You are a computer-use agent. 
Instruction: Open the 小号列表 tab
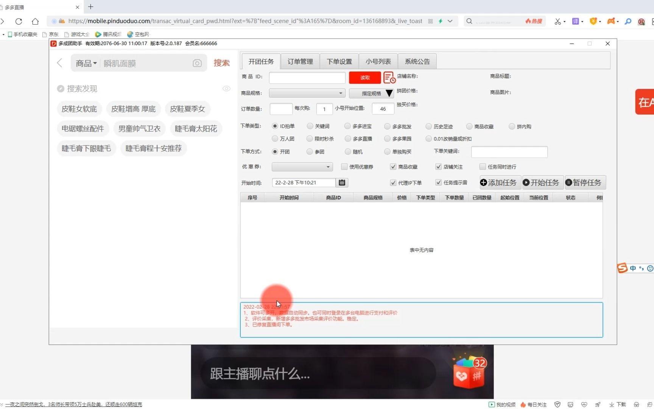coord(377,61)
